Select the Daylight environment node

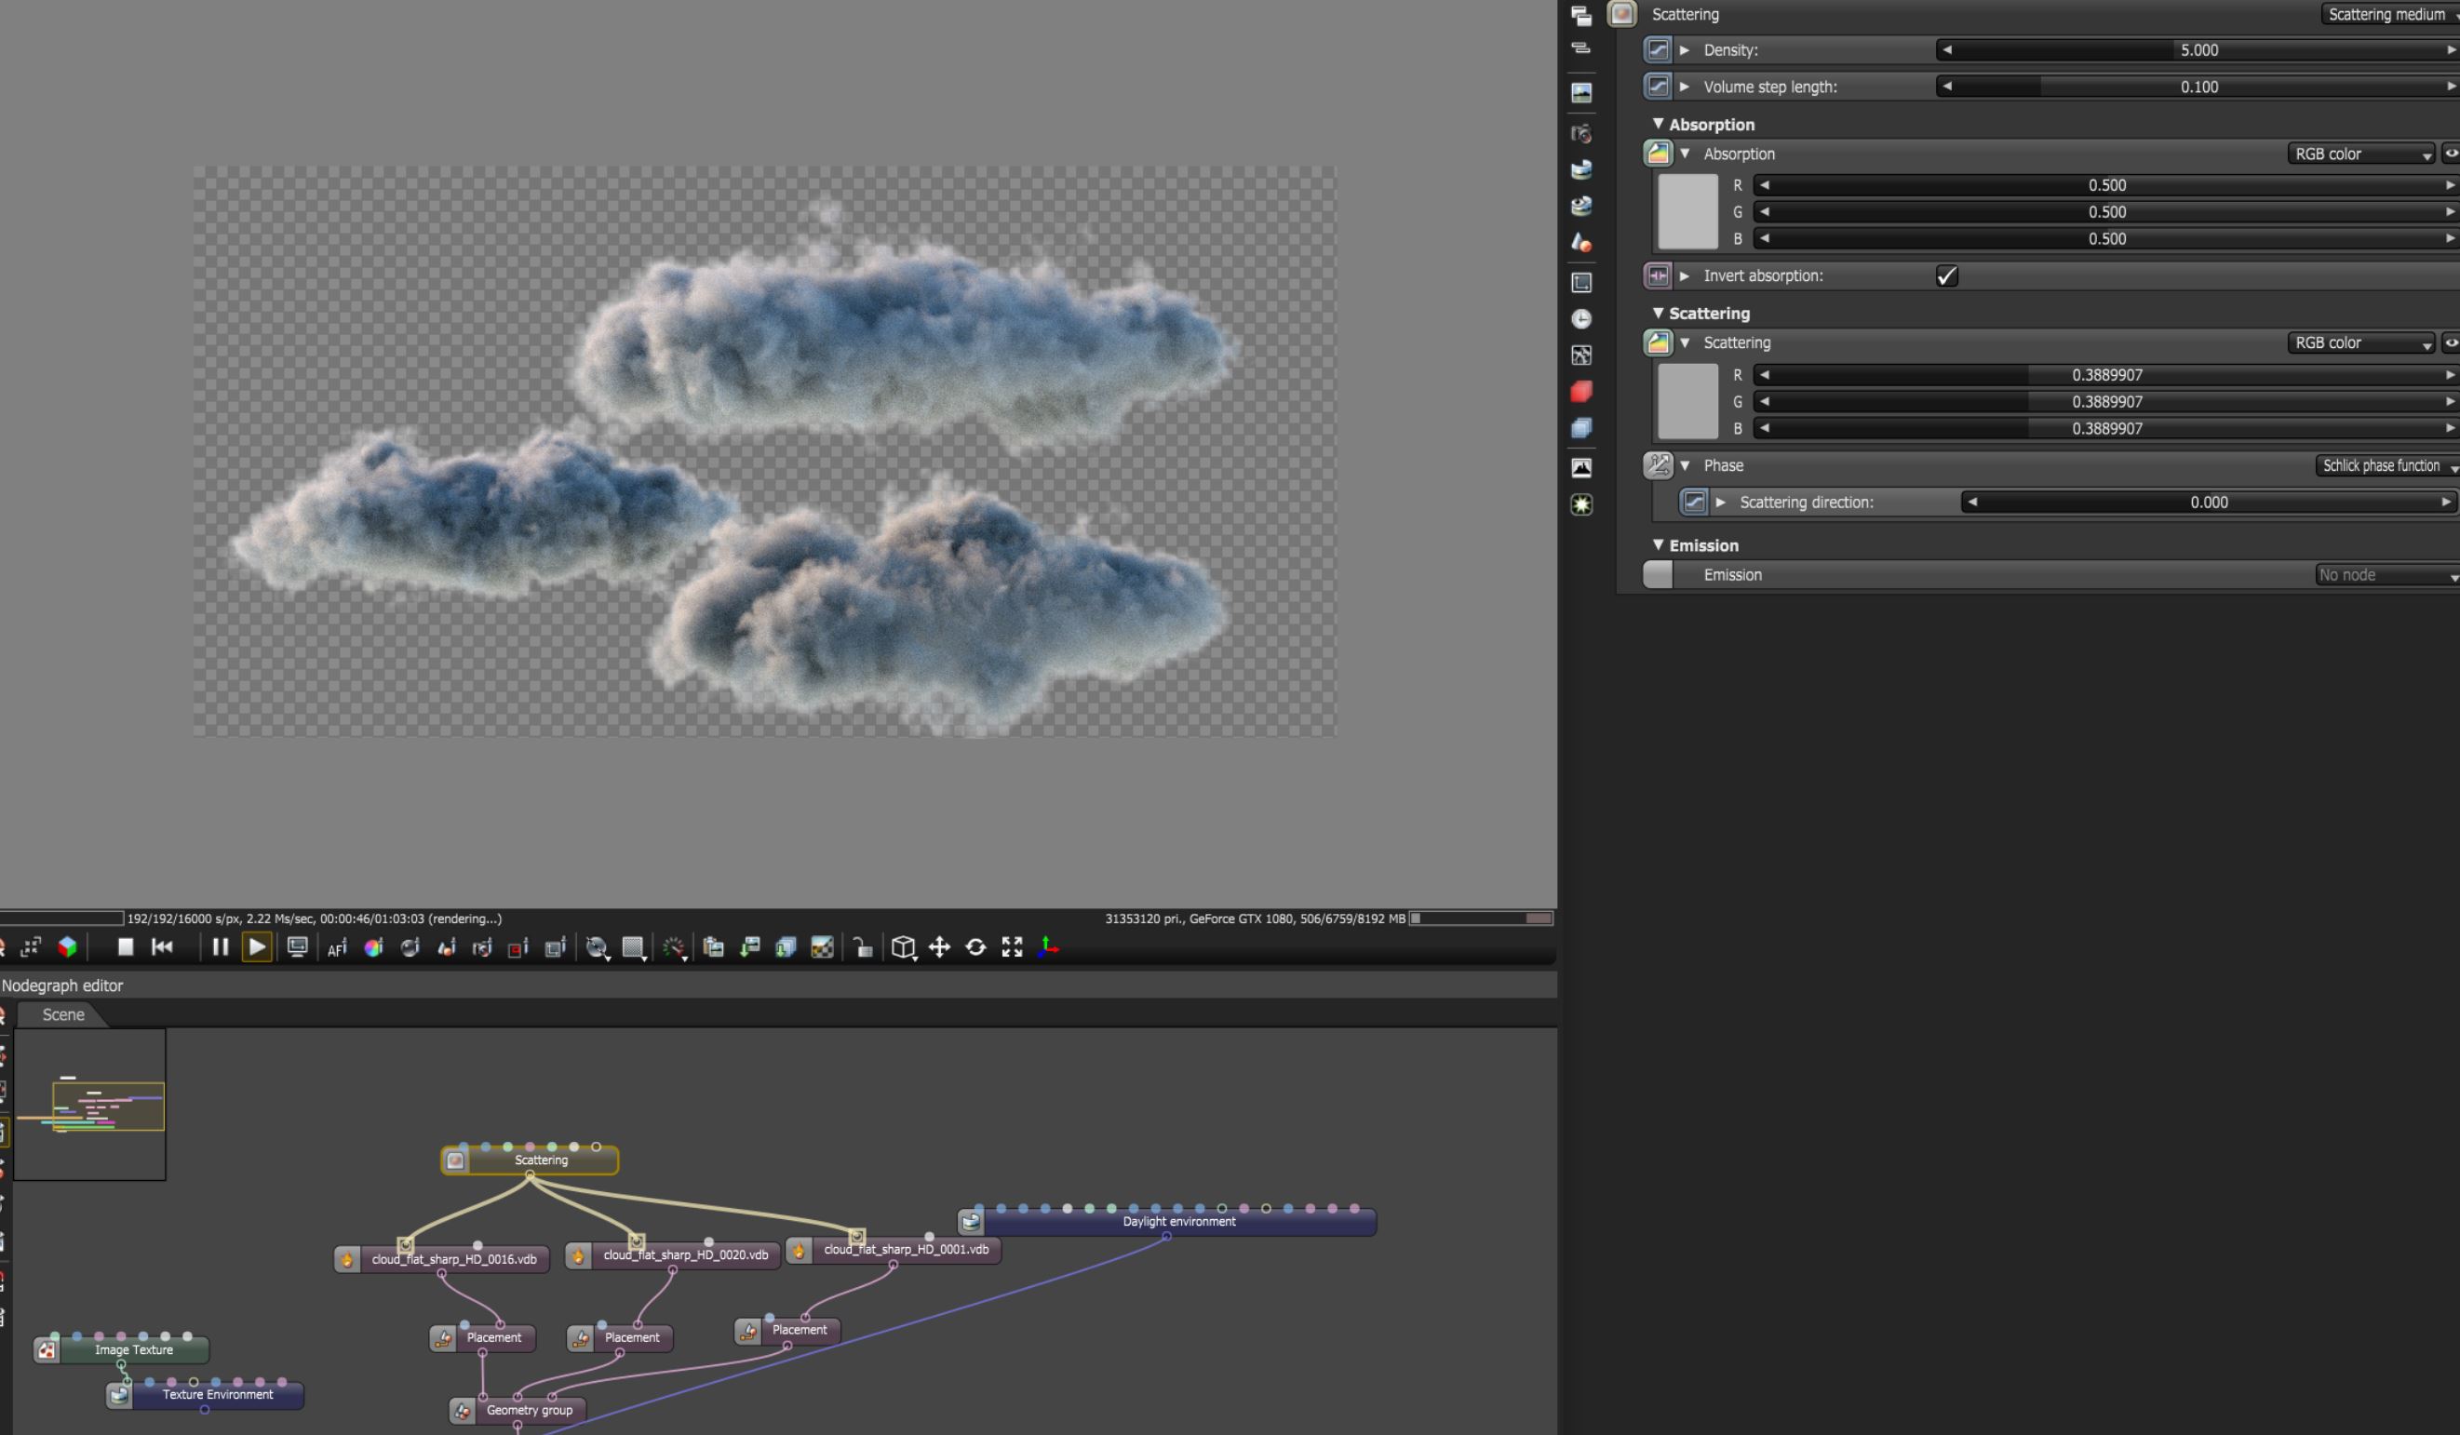[x=1178, y=1222]
